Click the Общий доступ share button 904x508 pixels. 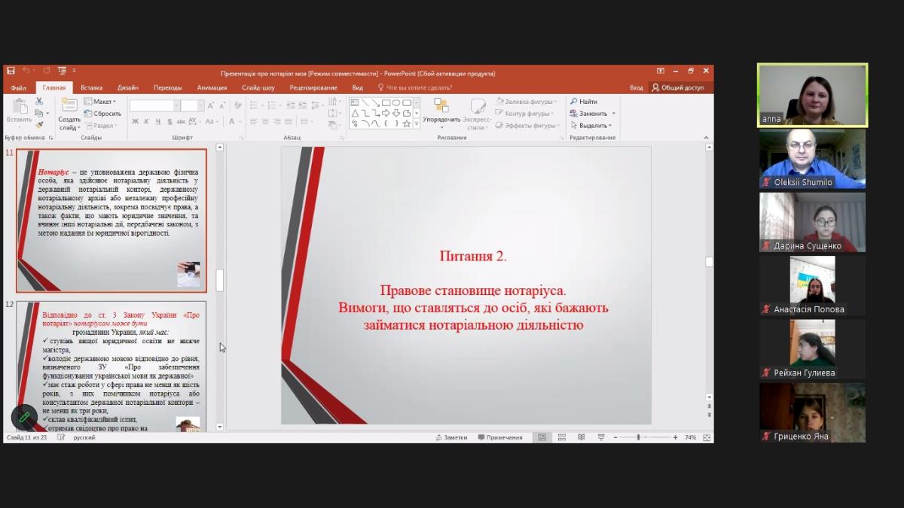click(x=678, y=87)
